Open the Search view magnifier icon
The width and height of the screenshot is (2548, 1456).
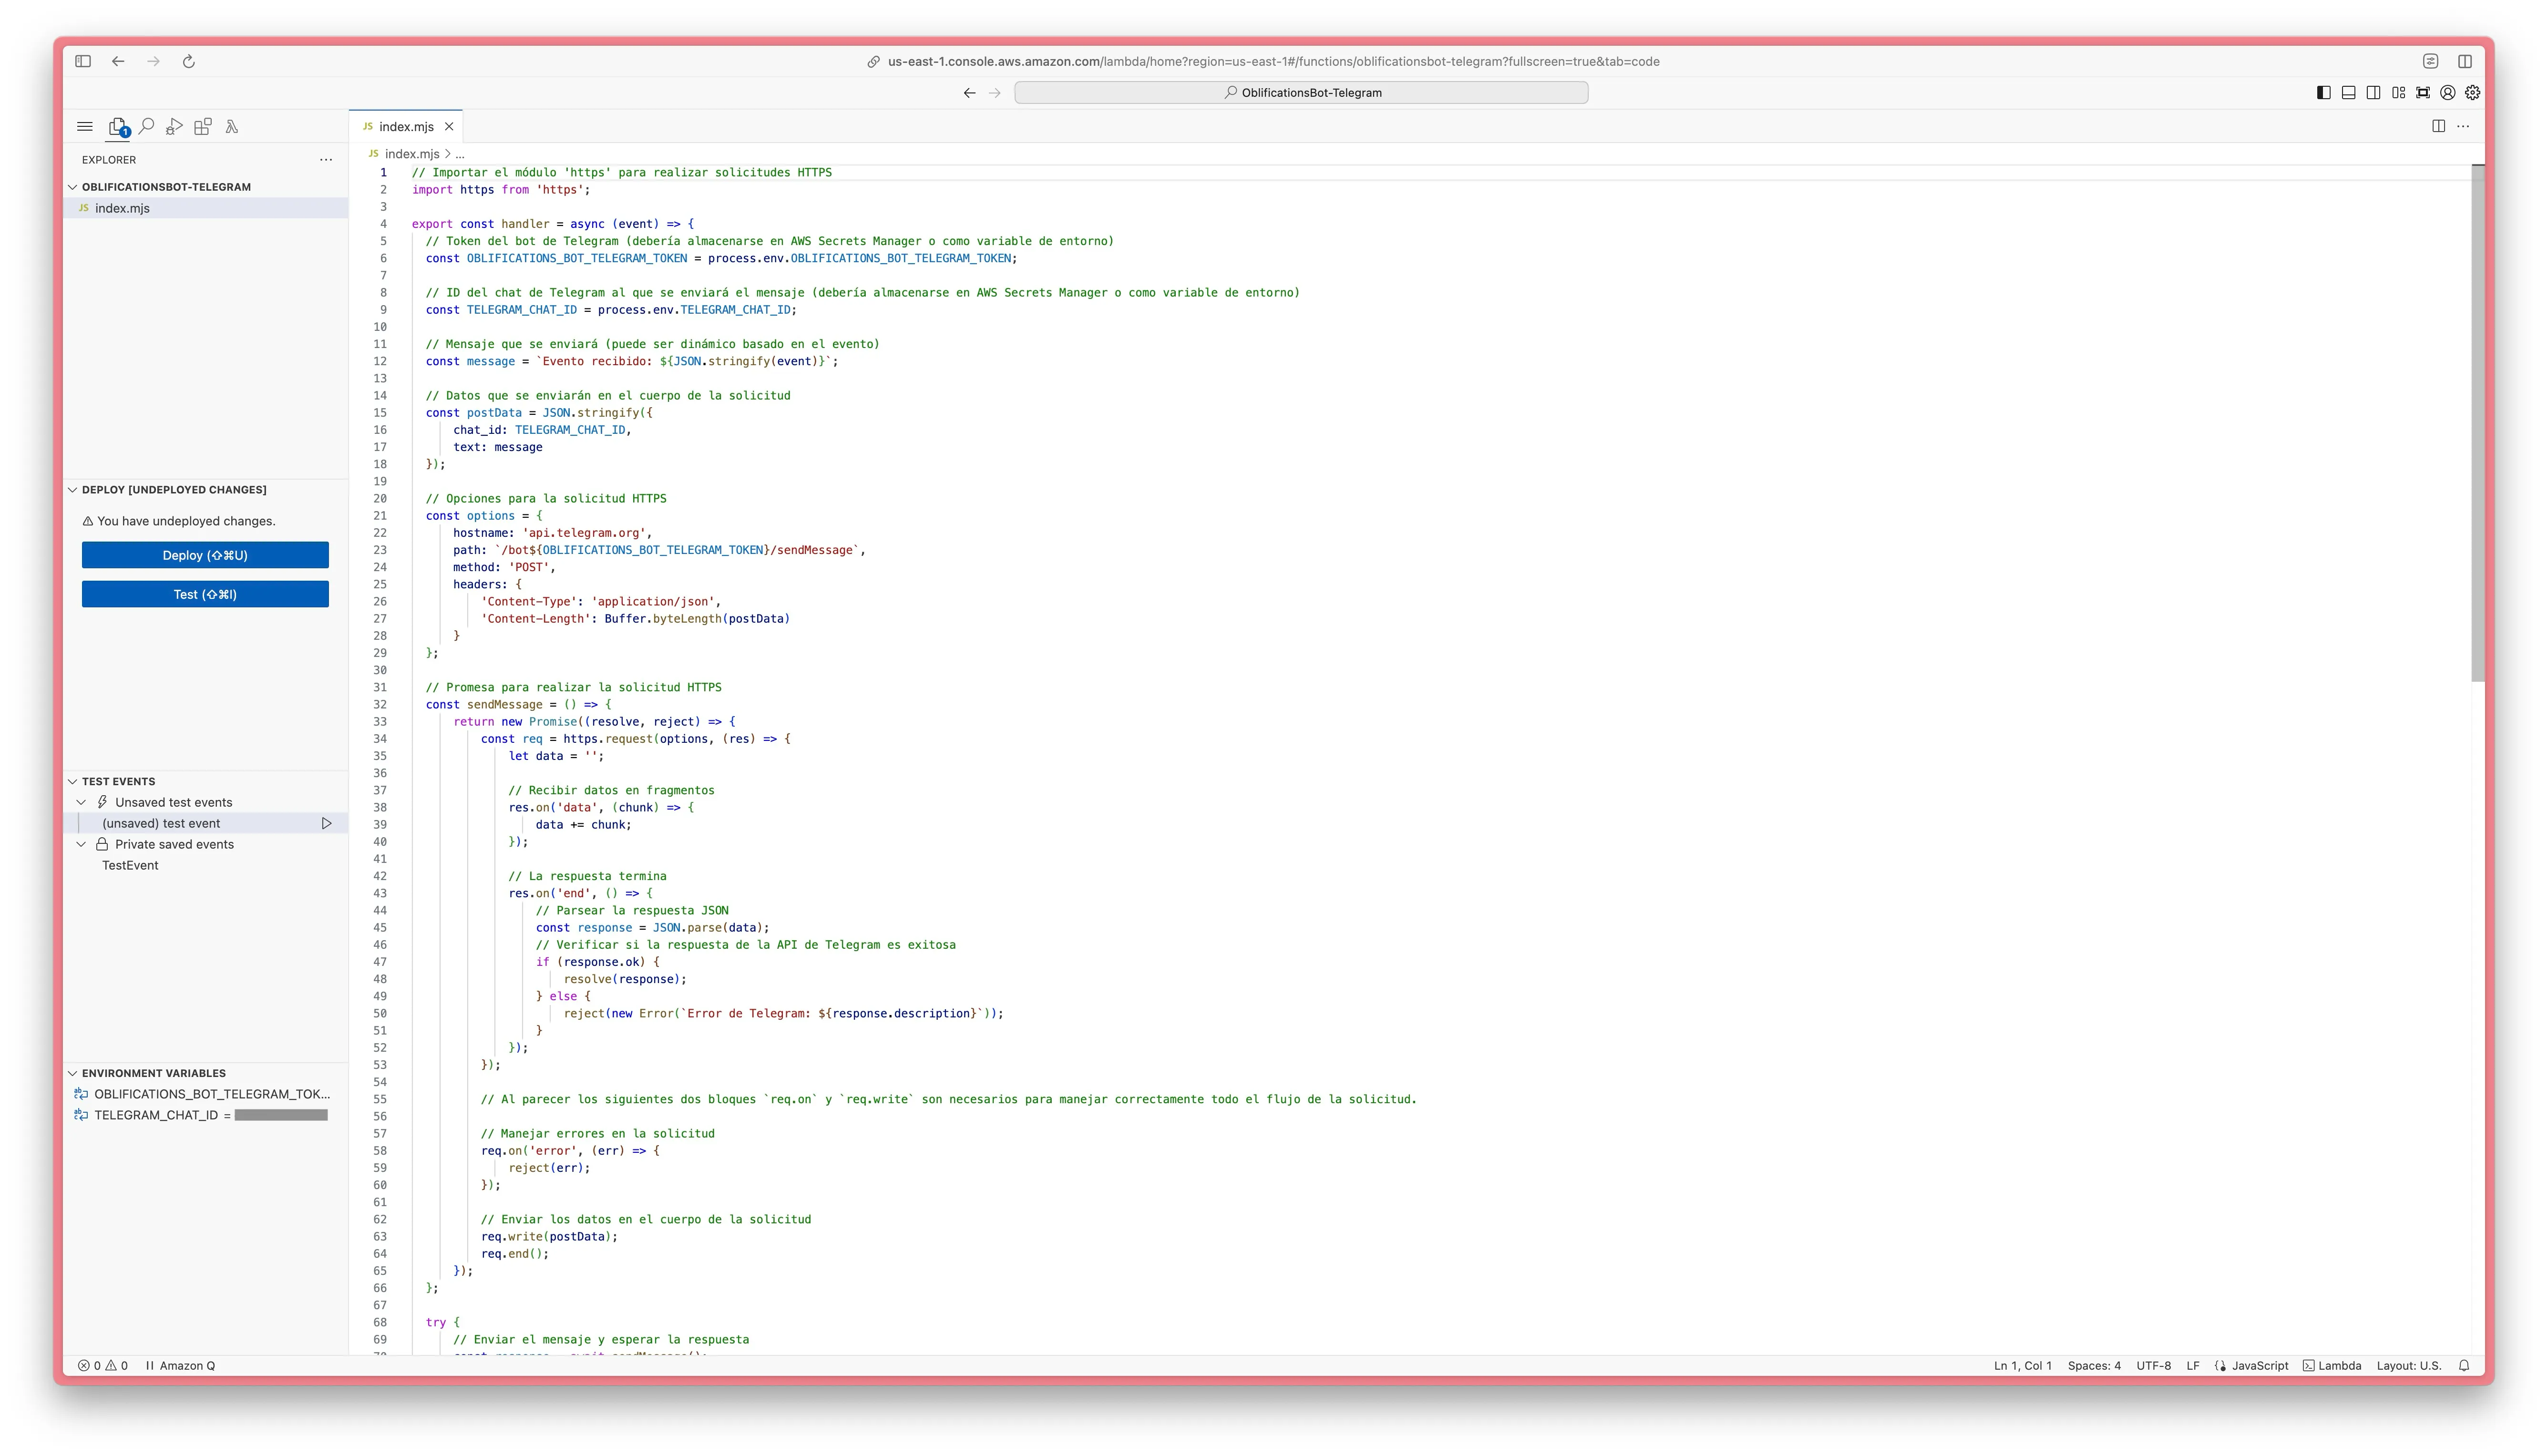tap(147, 126)
